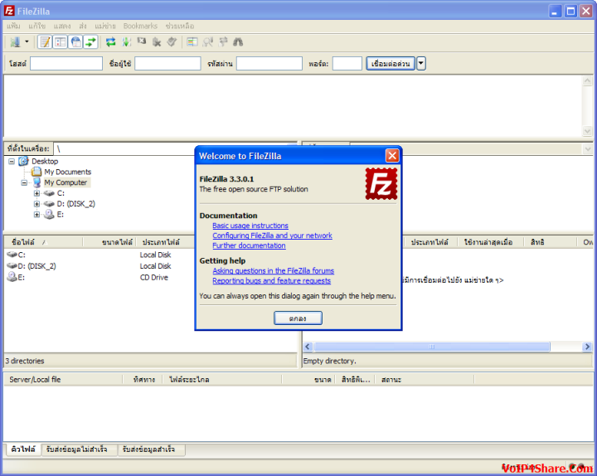The width and height of the screenshot is (597, 476).
Task: Open the remote site path dropdown
Action: [588, 148]
